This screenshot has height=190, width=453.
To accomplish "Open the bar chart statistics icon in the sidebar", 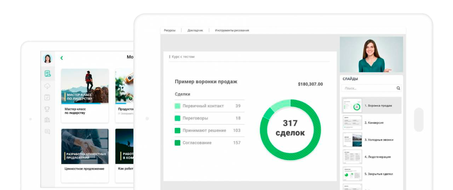I will [47, 120].
